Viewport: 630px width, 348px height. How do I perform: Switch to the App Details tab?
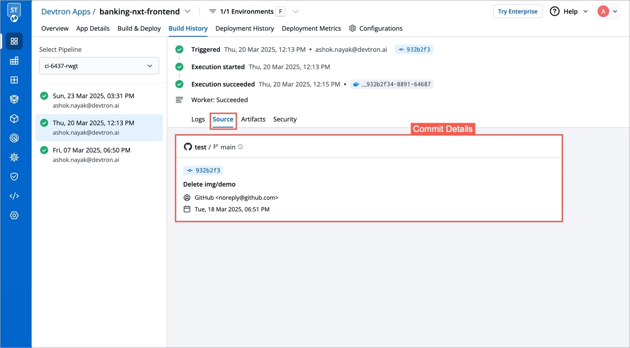click(93, 28)
